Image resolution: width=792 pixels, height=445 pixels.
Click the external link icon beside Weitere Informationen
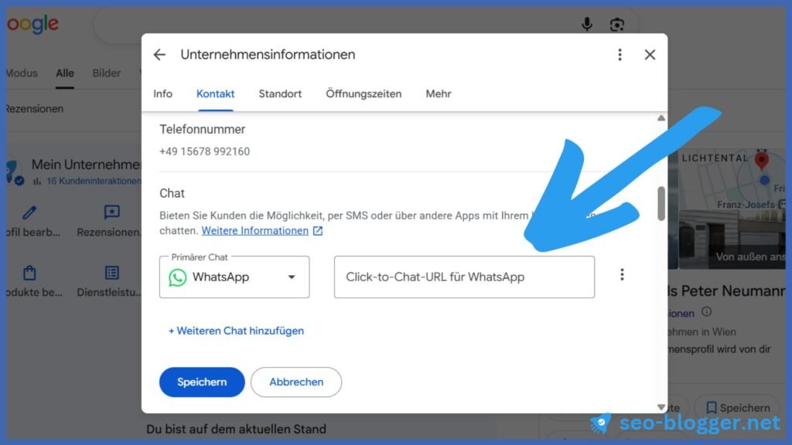318,231
